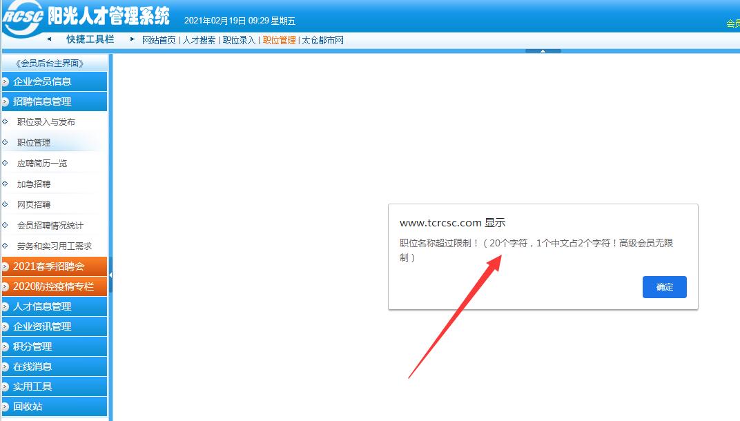Click the arrow icon beside 在线消息
The image size is (740, 421).
click(x=7, y=366)
